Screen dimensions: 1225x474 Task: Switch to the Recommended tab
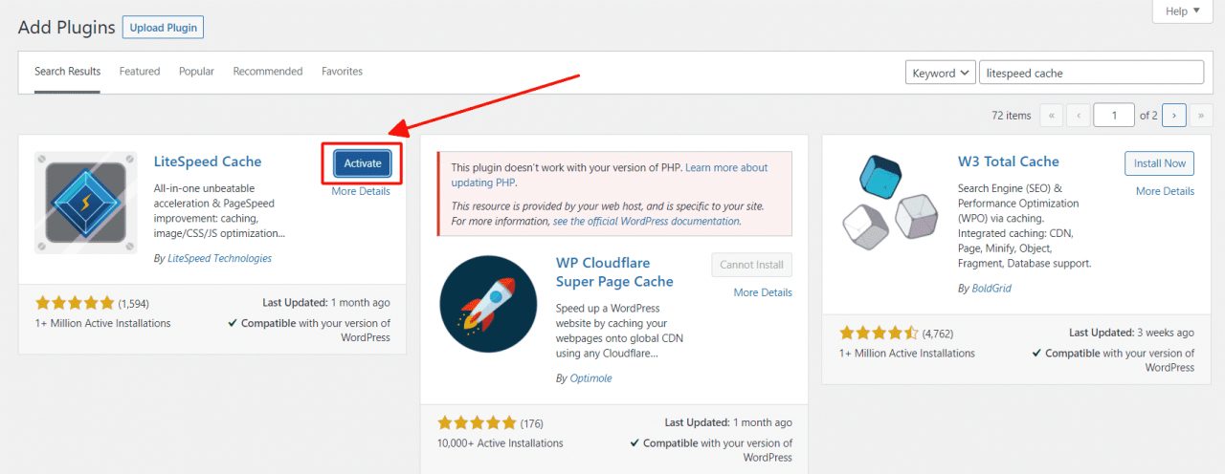click(268, 72)
